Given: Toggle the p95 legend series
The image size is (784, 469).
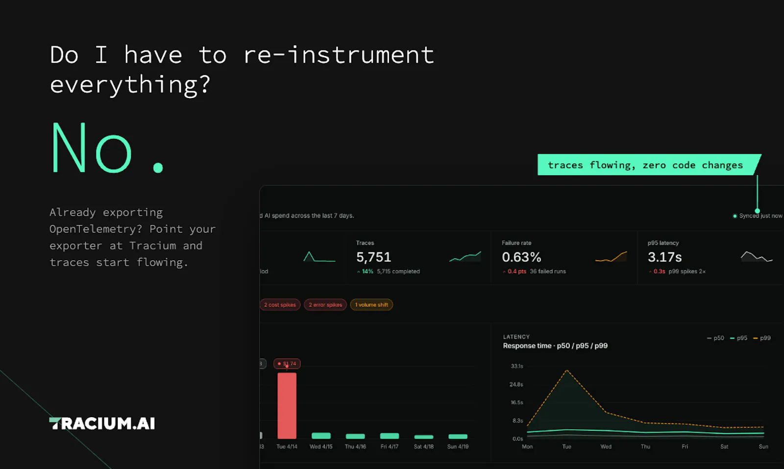Looking at the screenshot, I should point(738,338).
